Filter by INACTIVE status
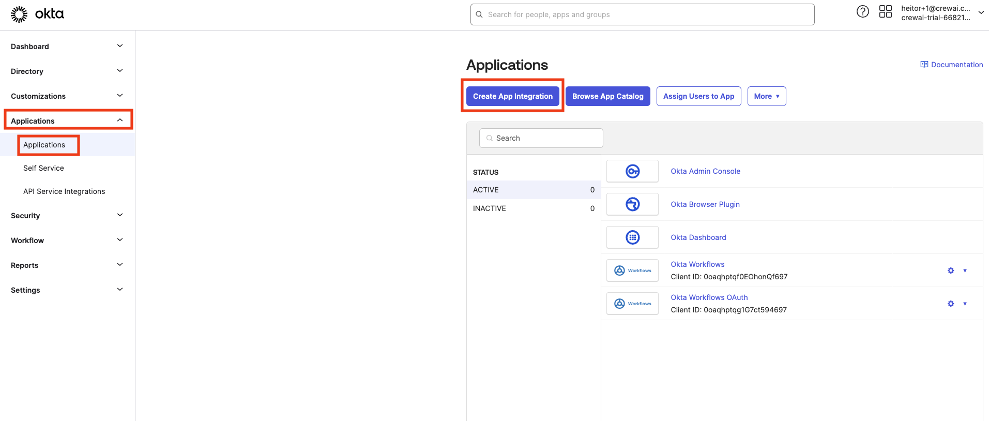Viewport: 989px width, 421px height. coord(534,208)
